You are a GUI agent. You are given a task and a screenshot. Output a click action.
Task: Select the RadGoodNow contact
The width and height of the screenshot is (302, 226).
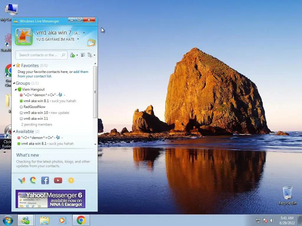[33, 107]
